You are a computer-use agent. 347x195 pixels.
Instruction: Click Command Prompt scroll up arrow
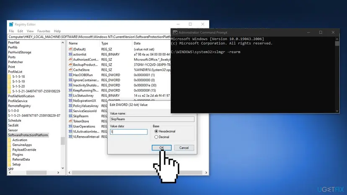click(337, 39)
